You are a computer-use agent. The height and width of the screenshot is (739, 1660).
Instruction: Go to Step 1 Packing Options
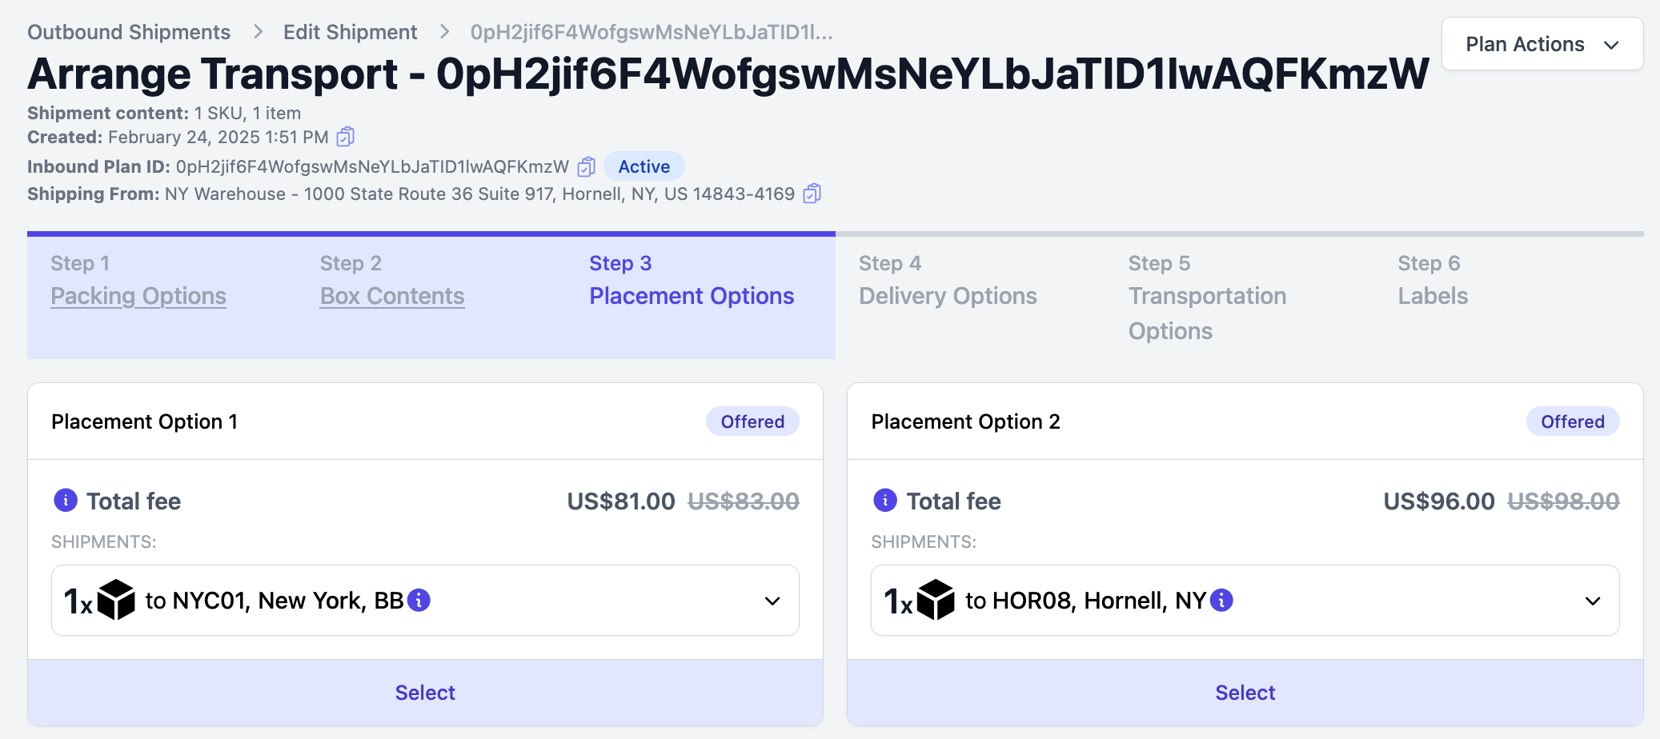pos(138,296)
